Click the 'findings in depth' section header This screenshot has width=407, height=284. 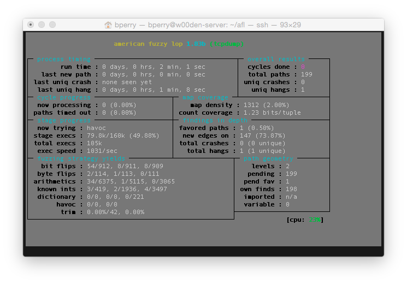point(215,121)
